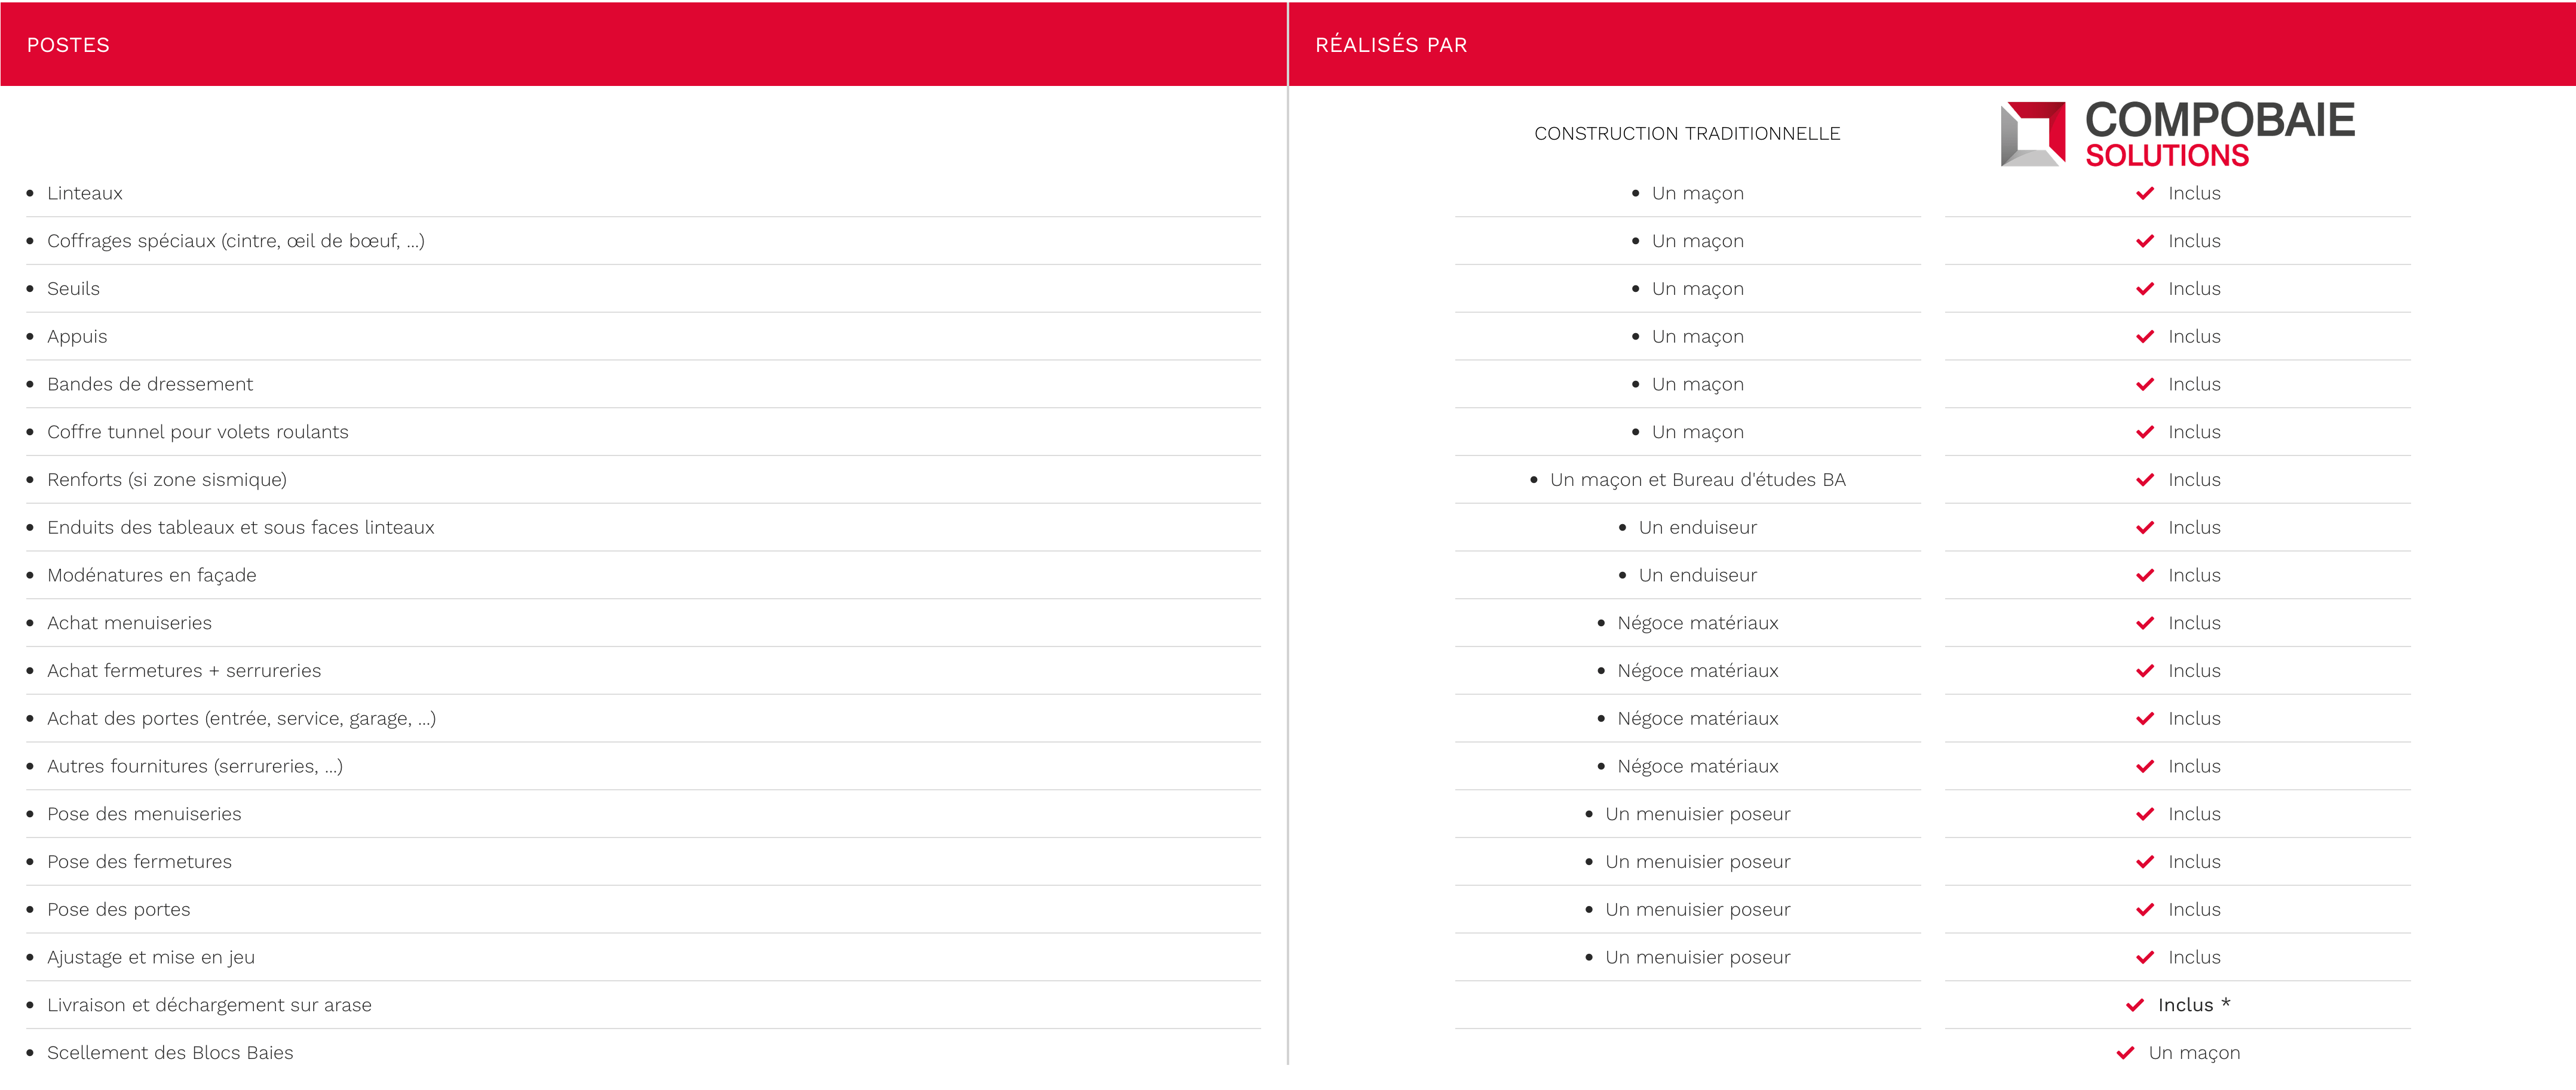Select Achat menuiseries label

(130, 623)
